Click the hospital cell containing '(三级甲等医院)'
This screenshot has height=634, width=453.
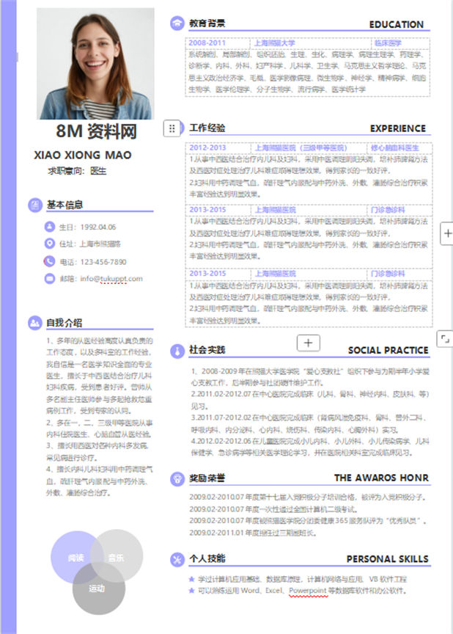(308, 147)
